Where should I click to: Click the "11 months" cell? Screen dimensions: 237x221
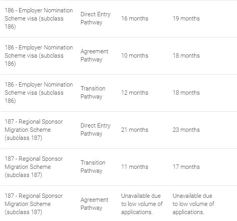(135, 167)
